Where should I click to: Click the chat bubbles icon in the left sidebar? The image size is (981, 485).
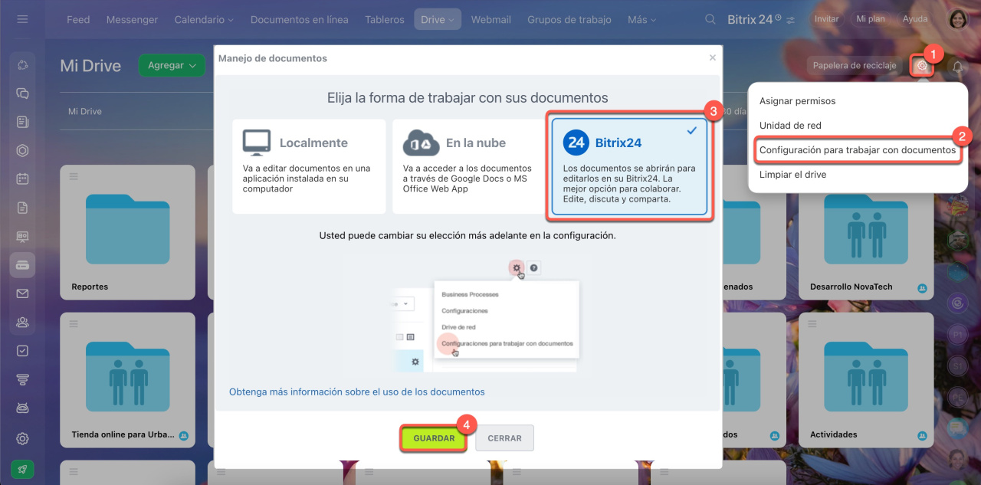[22, 93]
